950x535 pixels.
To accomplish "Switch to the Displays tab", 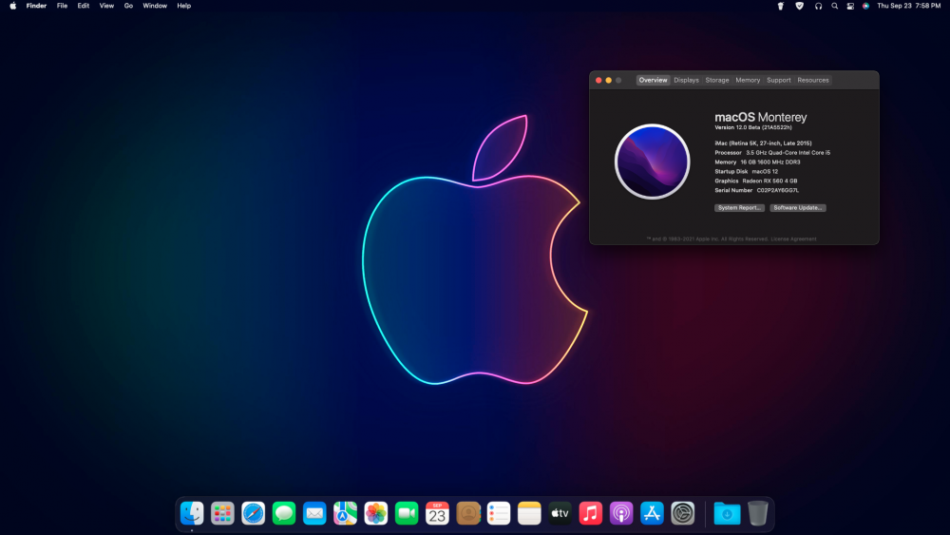I will (x=687, y=80).
